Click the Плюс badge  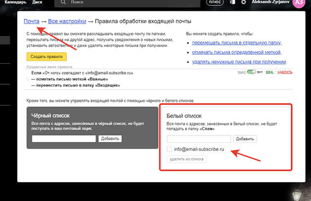click(x=215, y=2)
